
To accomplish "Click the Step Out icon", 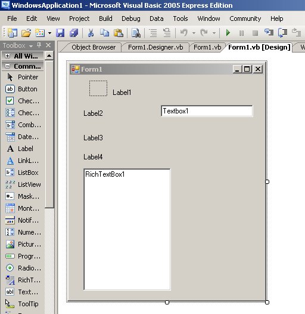I will point(297,32).
